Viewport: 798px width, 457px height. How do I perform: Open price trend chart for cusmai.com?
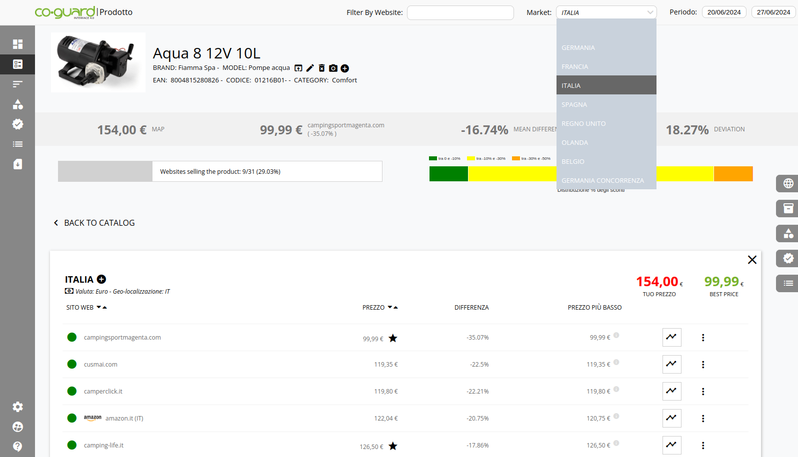tap(671, 365)
